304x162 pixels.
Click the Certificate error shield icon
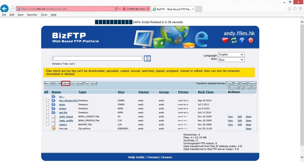[124, 9]
